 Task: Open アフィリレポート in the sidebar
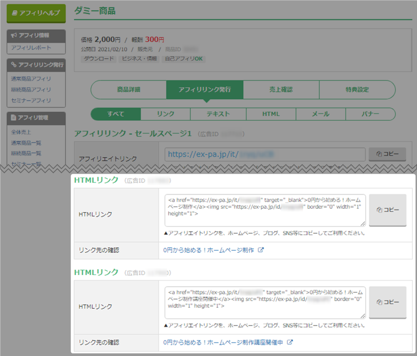pyautogui.click(x=31, y=48)
